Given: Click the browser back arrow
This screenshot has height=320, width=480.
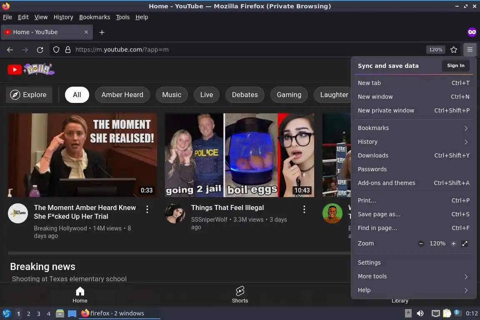Looking at the screenshot, I should [10, 50].
